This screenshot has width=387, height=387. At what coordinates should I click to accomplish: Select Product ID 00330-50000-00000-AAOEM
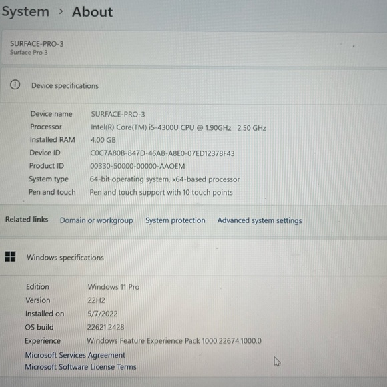pos(137,166)
